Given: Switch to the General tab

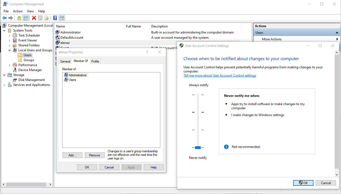Looking at the screenshot, I should (65, 61).
